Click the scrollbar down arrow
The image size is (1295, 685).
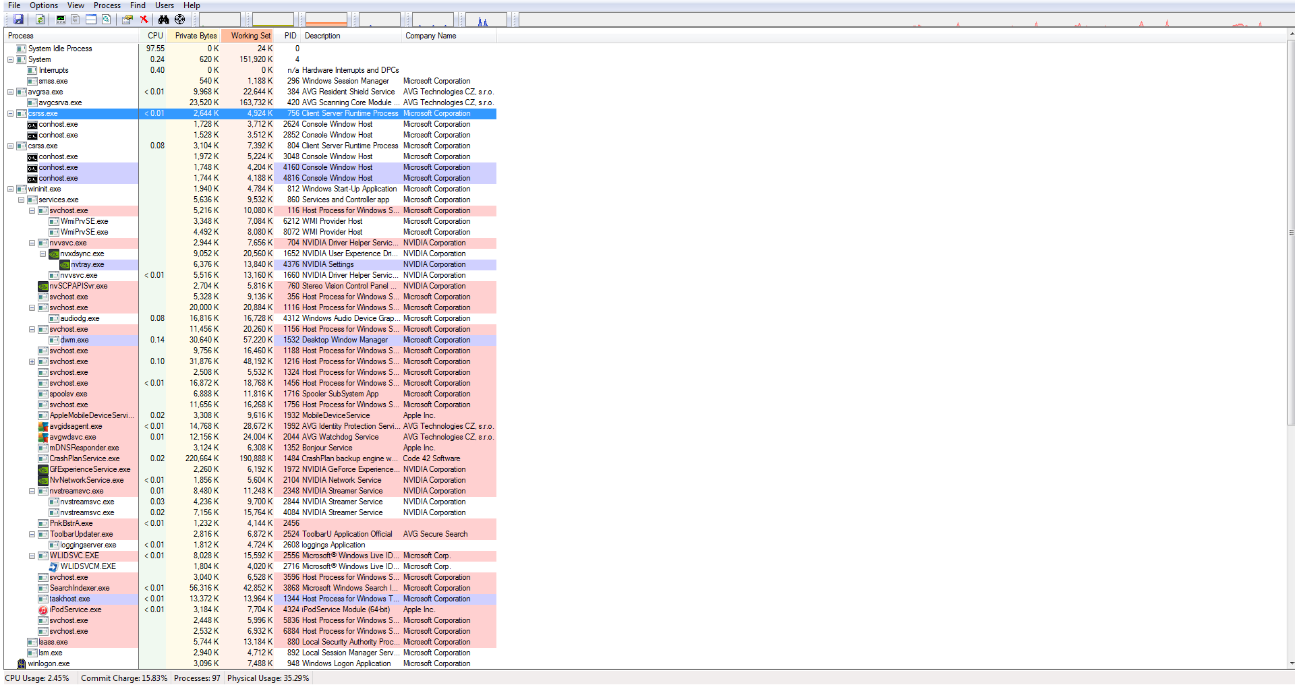pyautogui.click(x=1291, y=664)
